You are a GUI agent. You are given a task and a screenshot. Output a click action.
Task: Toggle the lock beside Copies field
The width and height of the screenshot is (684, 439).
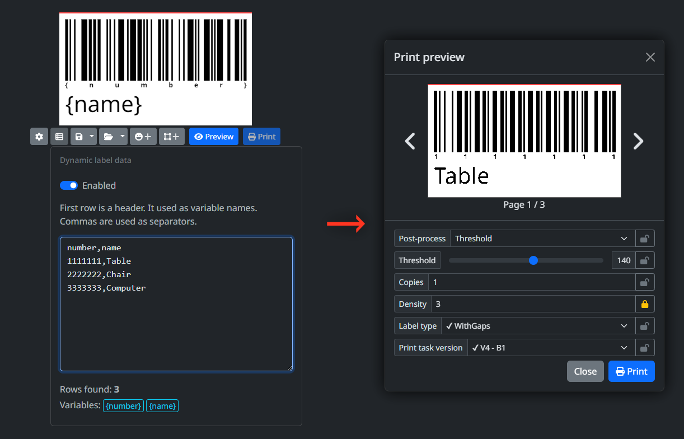645,282
